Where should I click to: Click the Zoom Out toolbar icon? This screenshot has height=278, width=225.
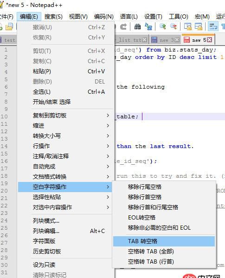pos(174,26)
